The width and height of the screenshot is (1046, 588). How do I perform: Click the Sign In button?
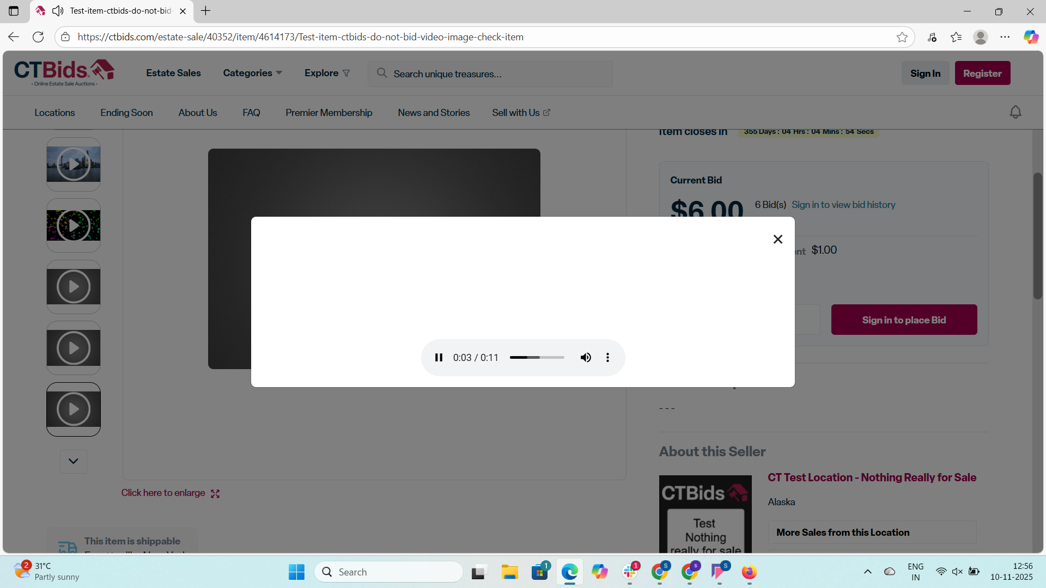925,73
